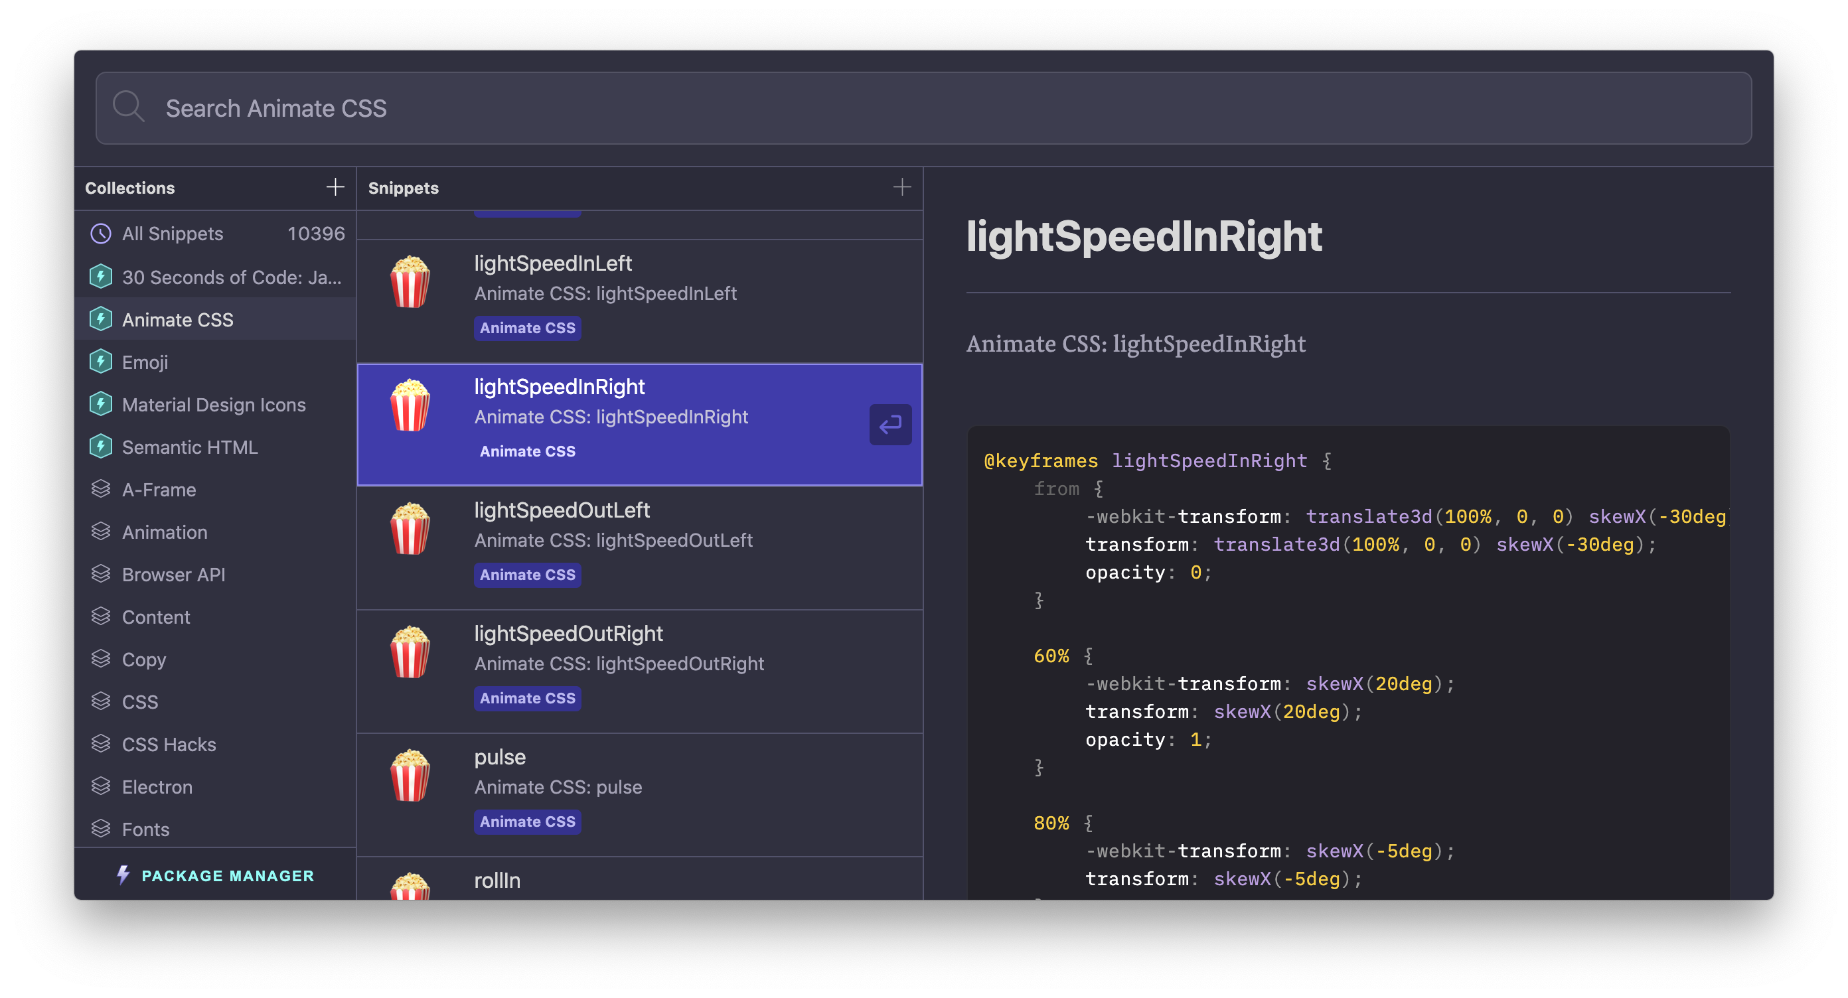Open 30 Seconds of Code collection
This screenshot has width=1848, height=998.
click(x=215, y=277)
